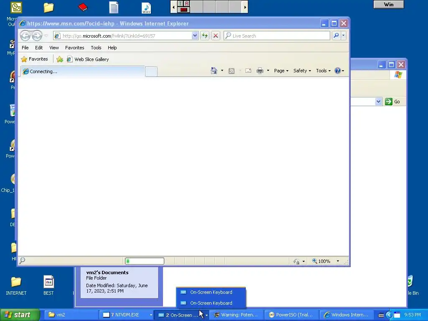428x321 pixels.
Task: Click Windows Internet Explorer taskbar button
Action: [x=346, y=315]
